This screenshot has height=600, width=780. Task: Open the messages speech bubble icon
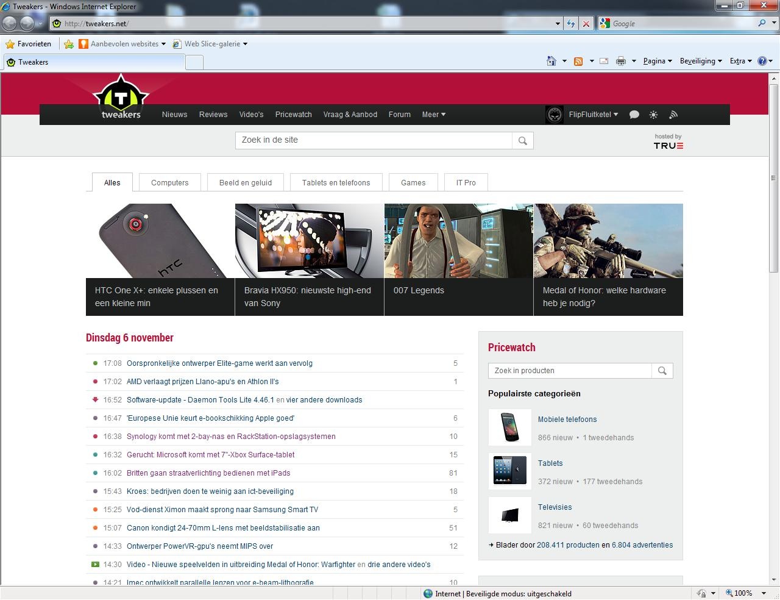[634, 115]
